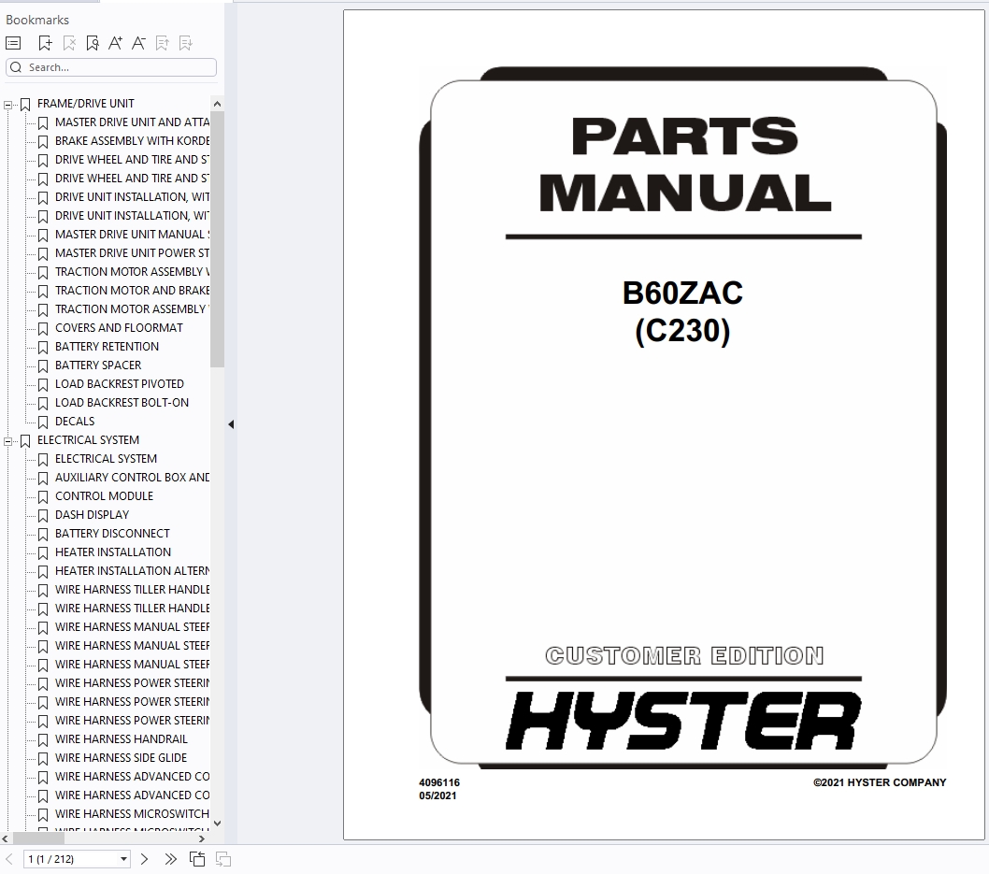989x874 pixels.
Task: Click the collapse all bookmarks icon
Action: 185,43
